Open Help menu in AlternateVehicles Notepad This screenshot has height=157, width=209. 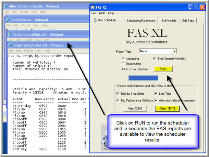coord(43,12)
